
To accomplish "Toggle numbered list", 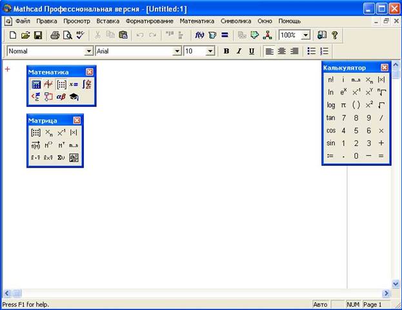I will tap(325, 51).
